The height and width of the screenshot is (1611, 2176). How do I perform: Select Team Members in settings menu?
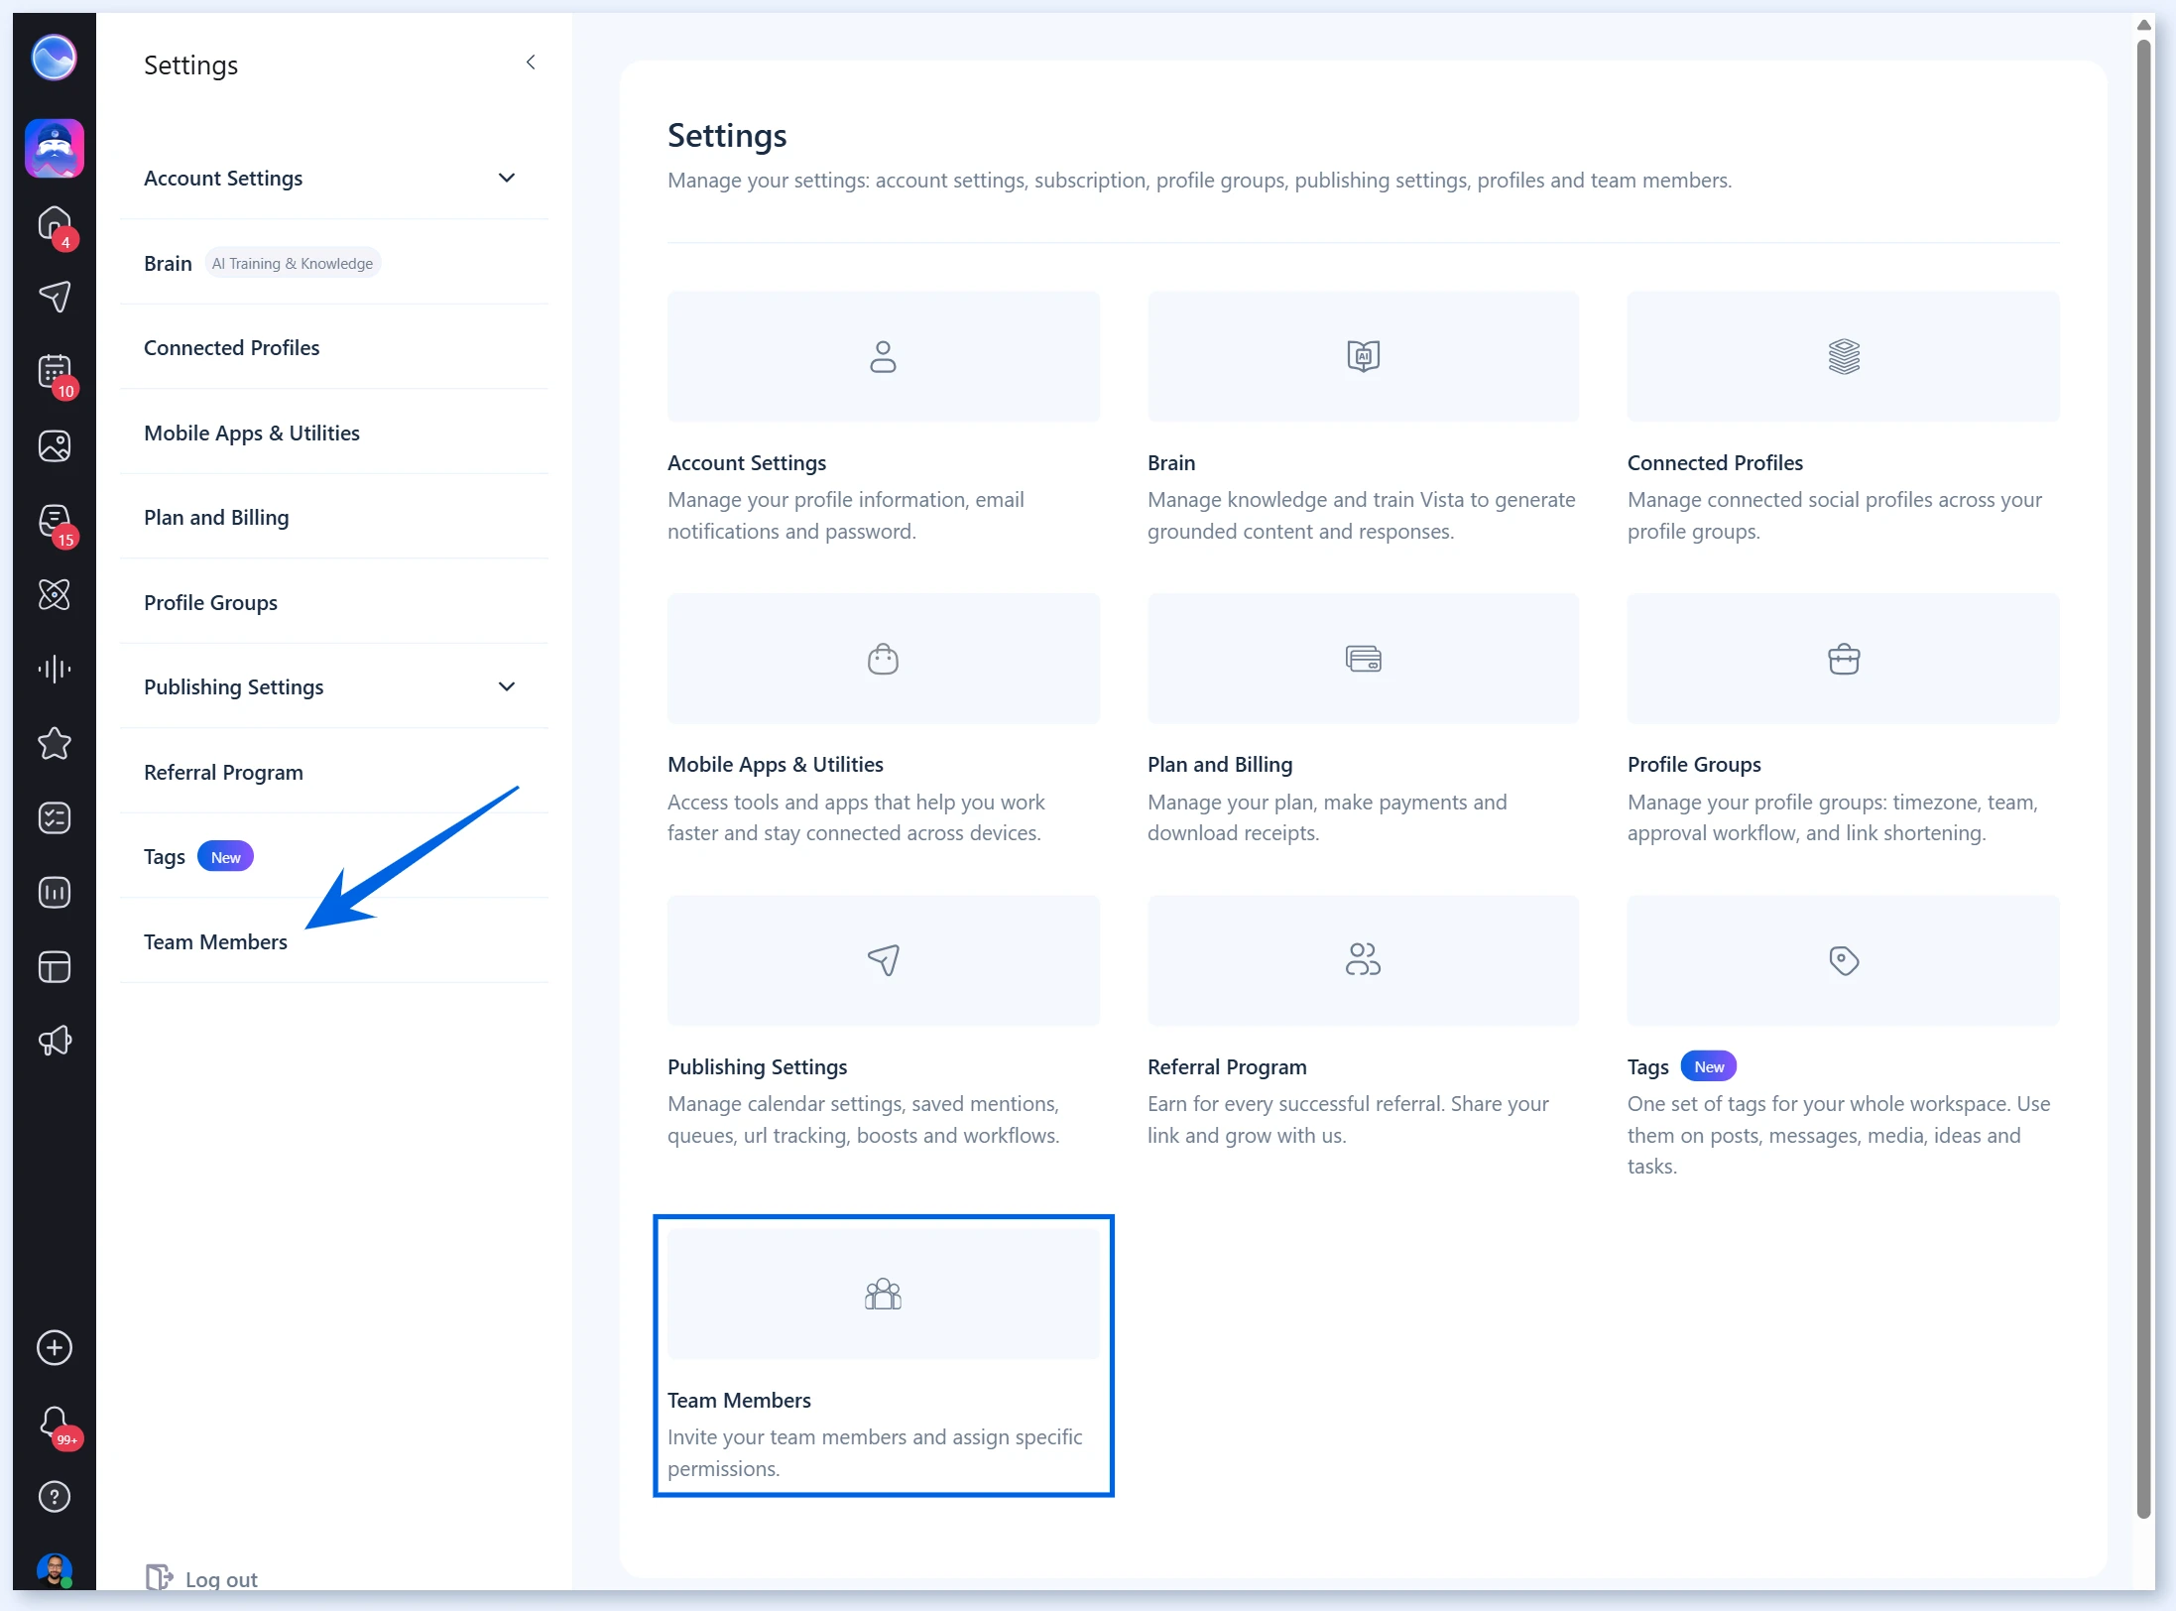(x=334, y=942)
